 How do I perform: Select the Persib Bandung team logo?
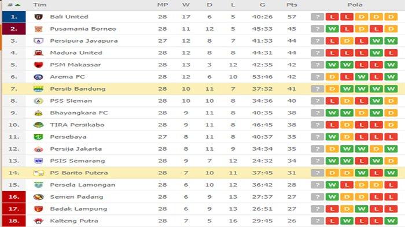click(39, 89)
